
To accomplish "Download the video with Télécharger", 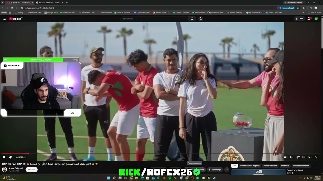I will (215, 170).
